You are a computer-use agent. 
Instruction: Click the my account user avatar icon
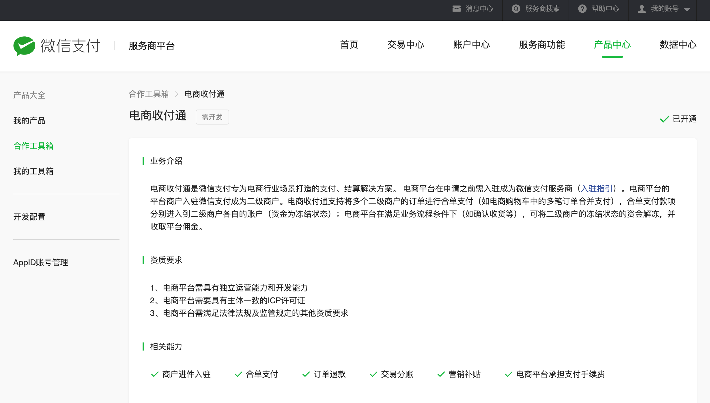click(642, 9)
